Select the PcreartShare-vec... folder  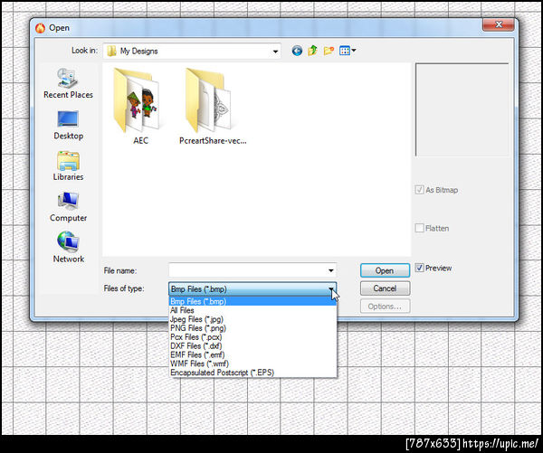pyautogui.click(x=213, y=106)
